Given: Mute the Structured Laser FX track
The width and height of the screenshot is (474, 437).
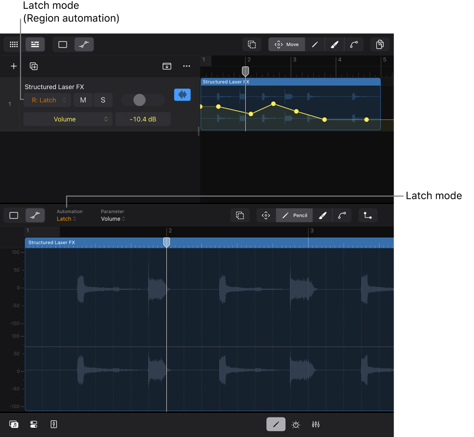Looking at the screenshot, I should click(x=83, y=100).
